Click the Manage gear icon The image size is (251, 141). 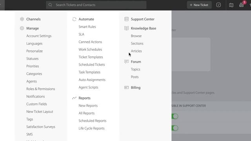22,28
